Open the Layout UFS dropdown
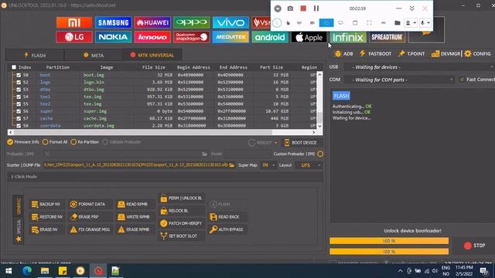The image size is (495, 278). coord(309,165)
